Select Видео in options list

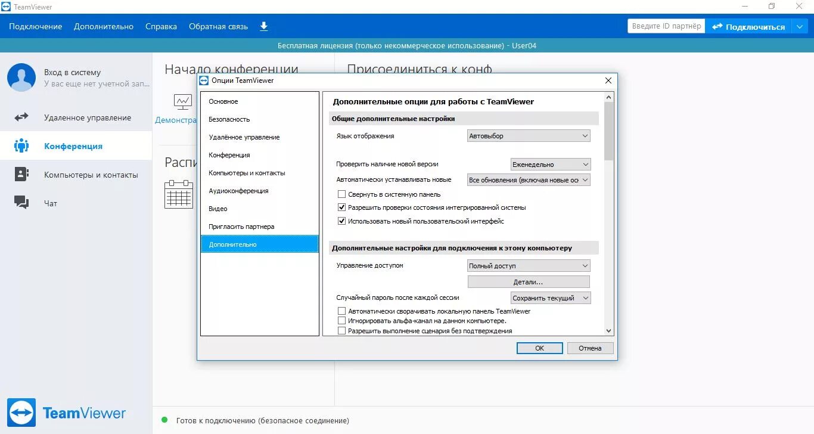pyautogui.click(x=260, y=209)
